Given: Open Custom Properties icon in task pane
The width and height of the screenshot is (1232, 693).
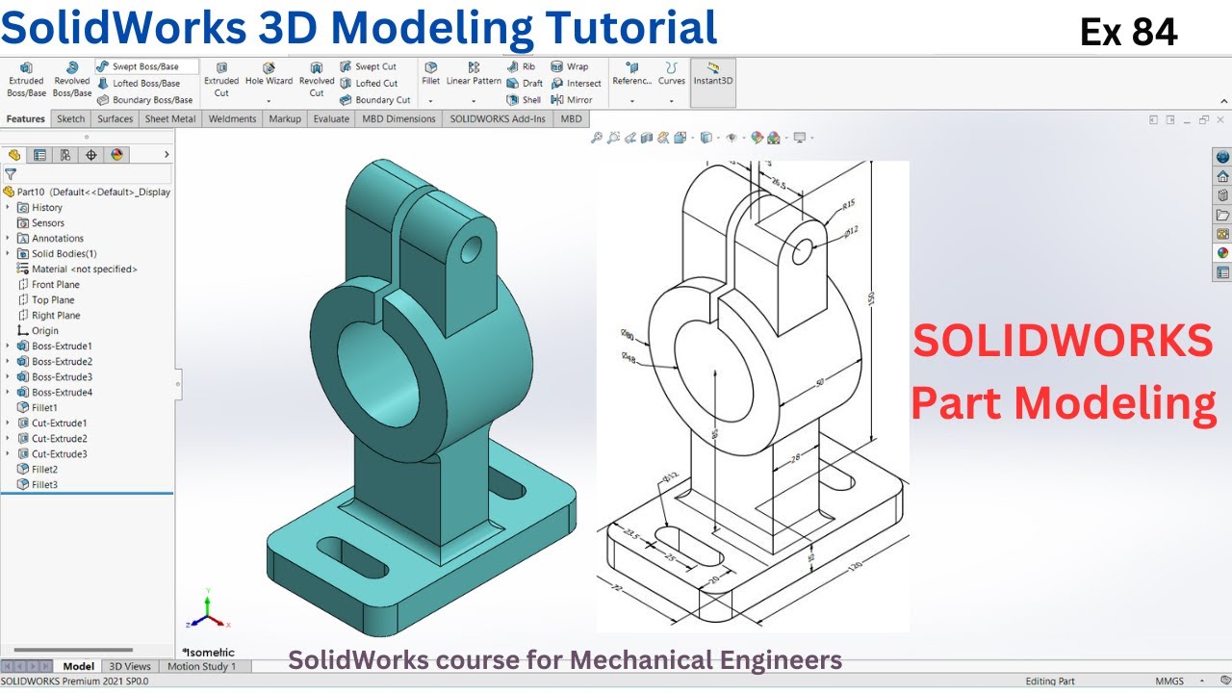Looking at the screenshot, I should (1222, 272).
